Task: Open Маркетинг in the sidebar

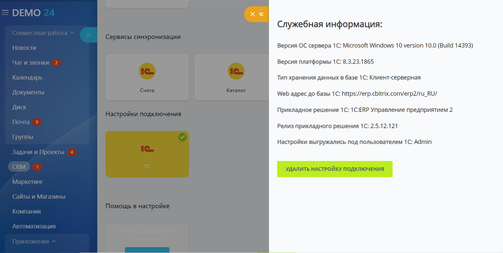Action: tap(28, 182)
